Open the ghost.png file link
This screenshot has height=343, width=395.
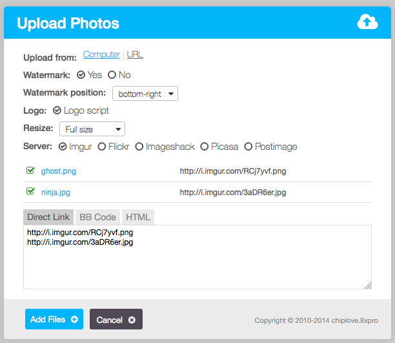click(59, 171)
